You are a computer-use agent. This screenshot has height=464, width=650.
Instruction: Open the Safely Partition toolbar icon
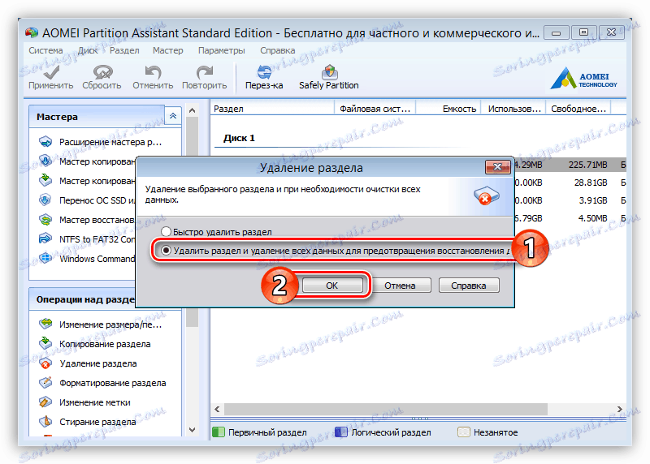pos(329,72)
